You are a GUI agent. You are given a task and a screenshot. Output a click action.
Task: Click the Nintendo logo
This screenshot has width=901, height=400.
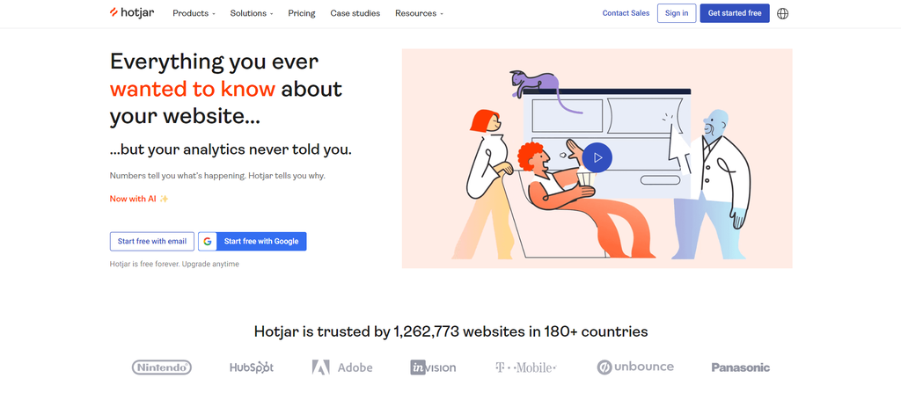click(162, 367)
